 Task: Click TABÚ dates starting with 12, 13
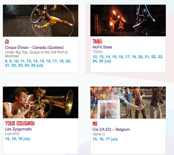[x=128, y=59]
